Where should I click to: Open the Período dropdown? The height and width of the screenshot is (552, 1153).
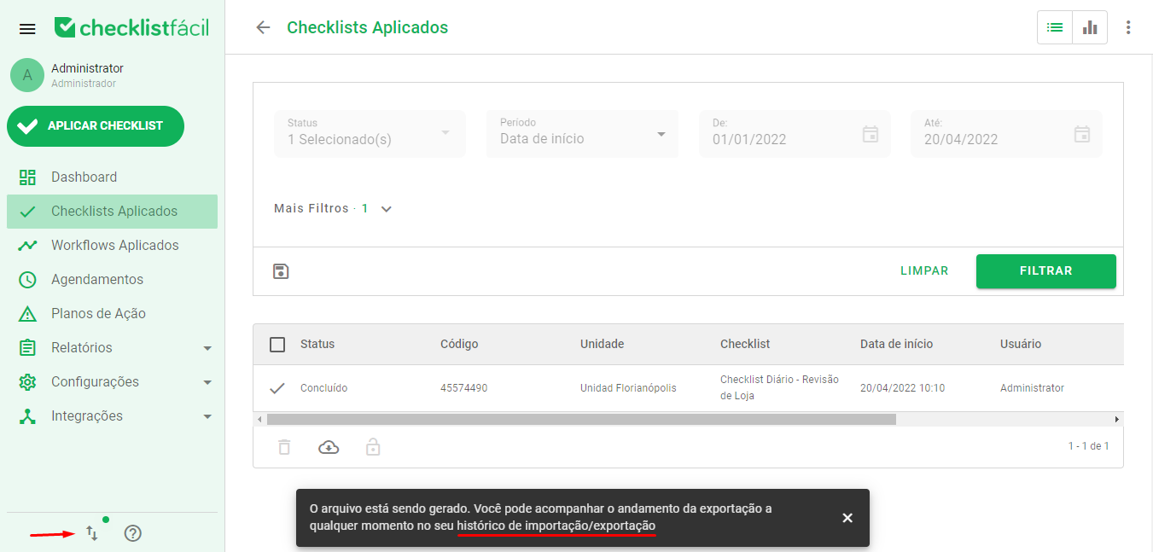point(582,134)
